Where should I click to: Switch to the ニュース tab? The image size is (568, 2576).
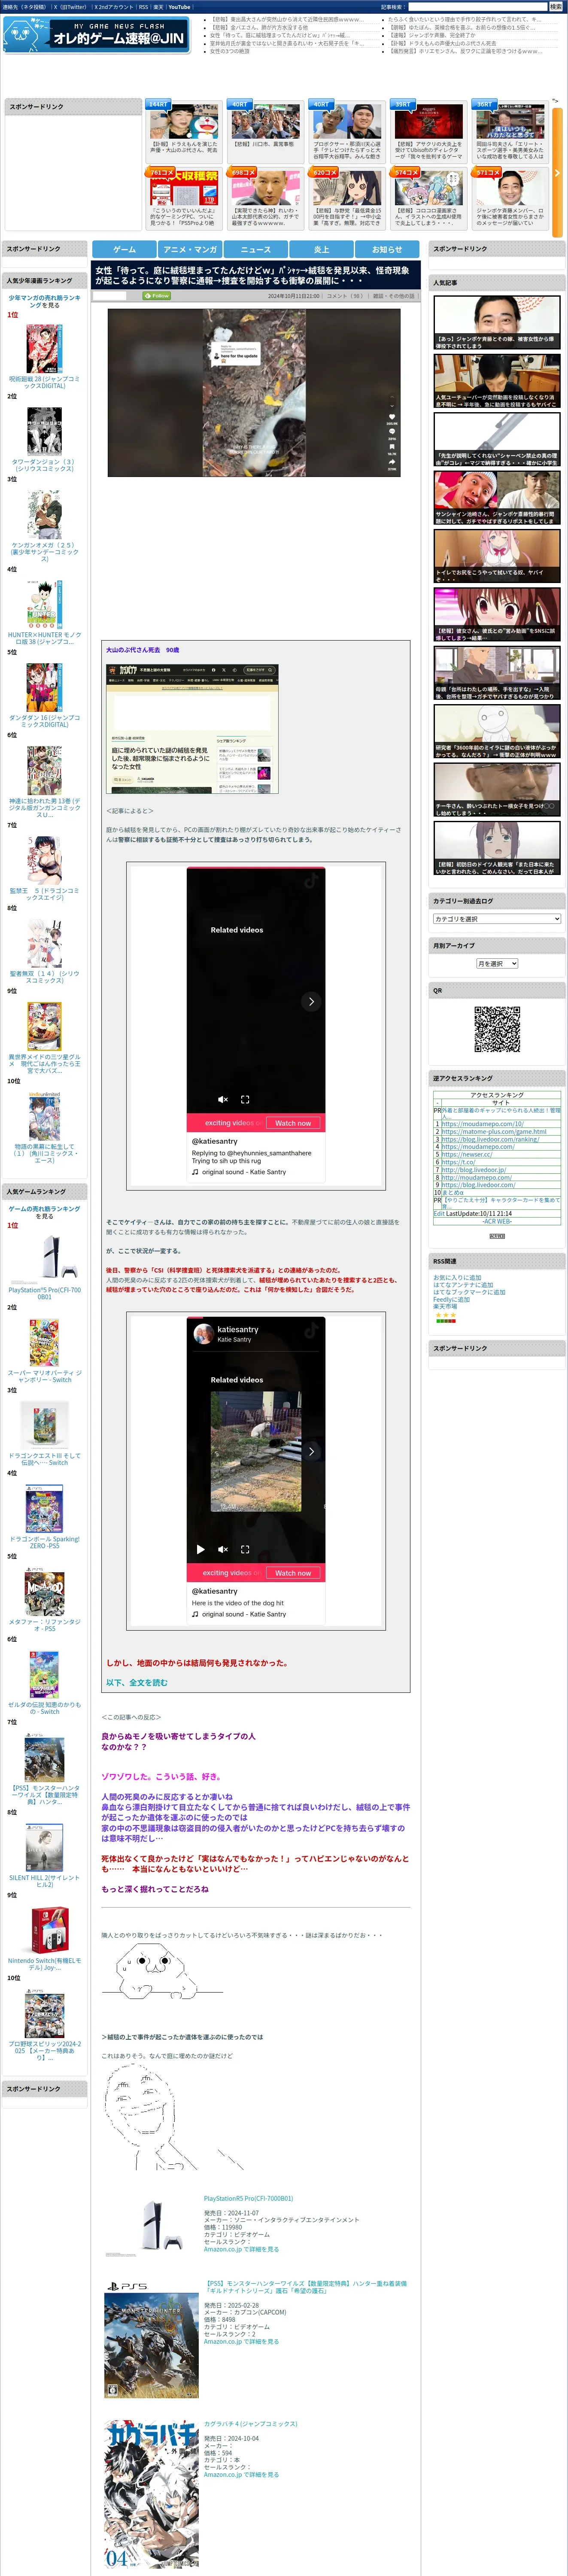256,249
